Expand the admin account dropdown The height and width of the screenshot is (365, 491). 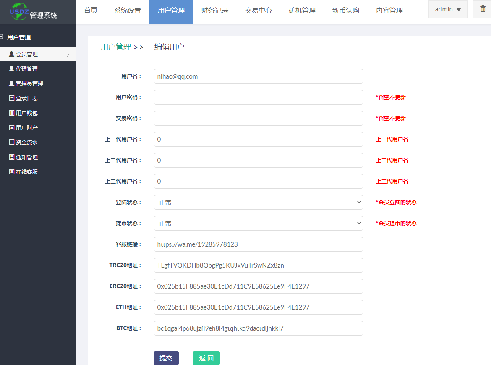(448, 9)
